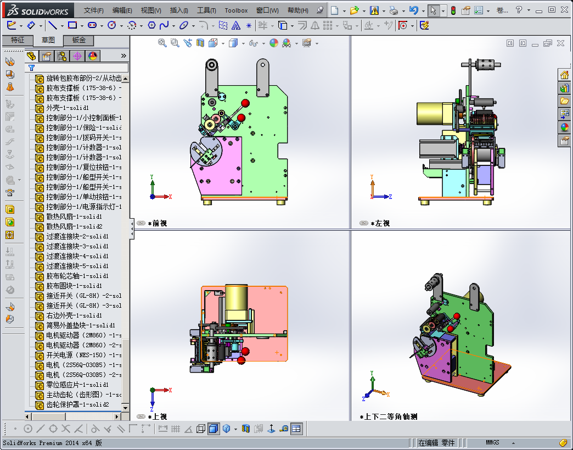Open the FeatureManager design tree tab
Image resolution: width=573 pixels, height=450 pixels.
[31, 56]
